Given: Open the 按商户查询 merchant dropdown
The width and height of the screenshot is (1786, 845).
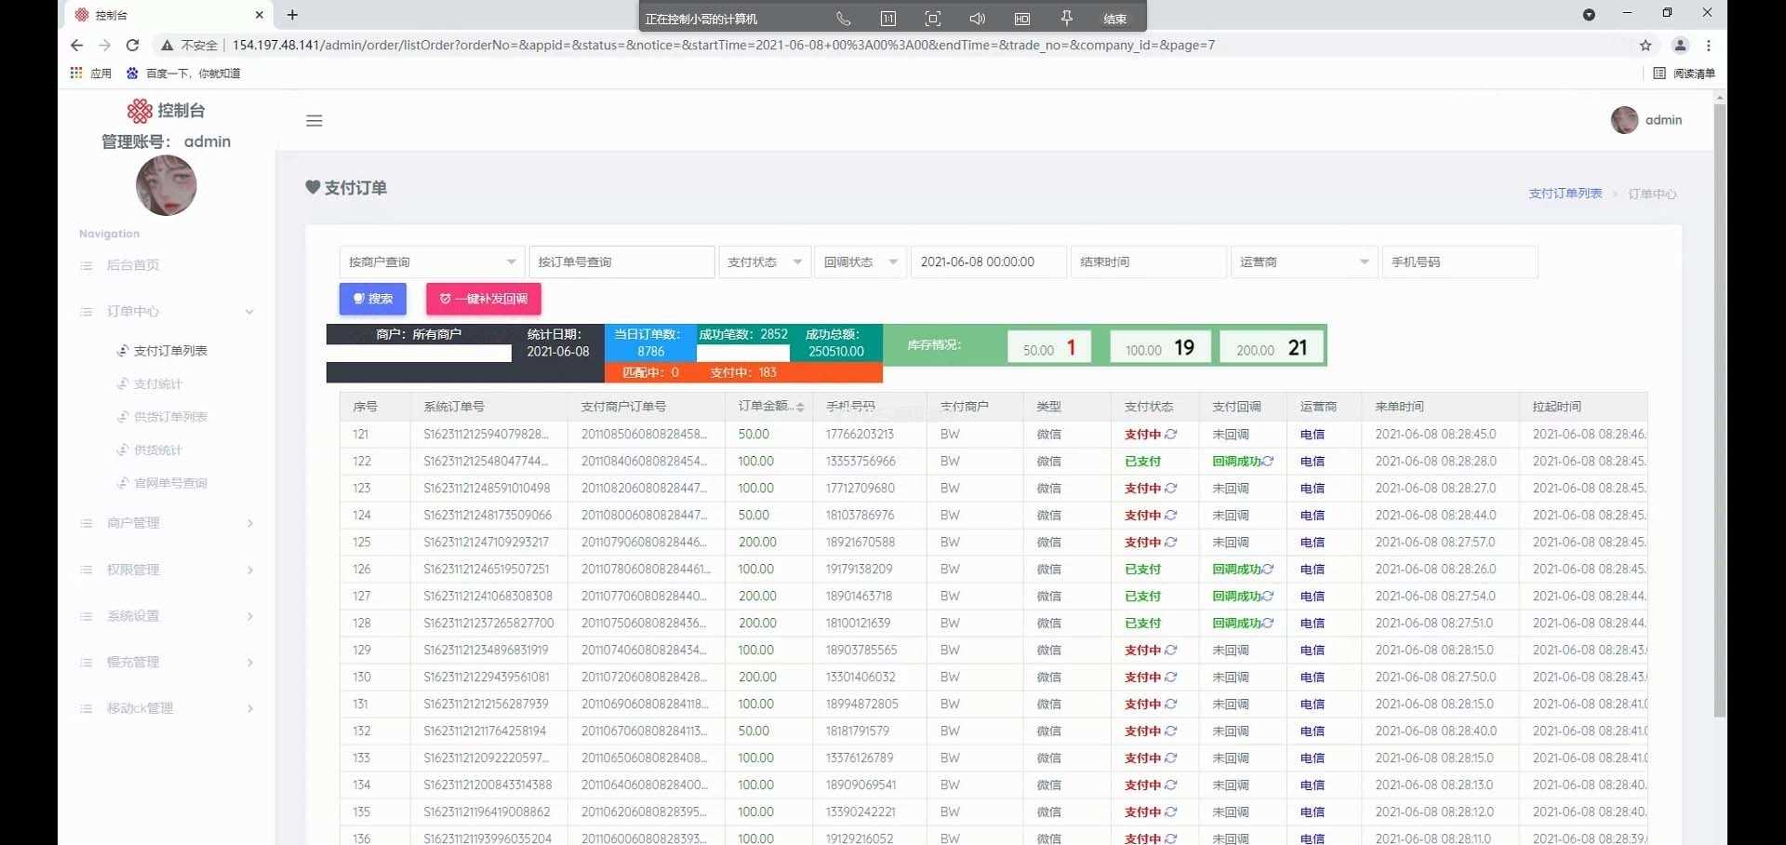Looking at the screenshot, I should tap(432, 262).
